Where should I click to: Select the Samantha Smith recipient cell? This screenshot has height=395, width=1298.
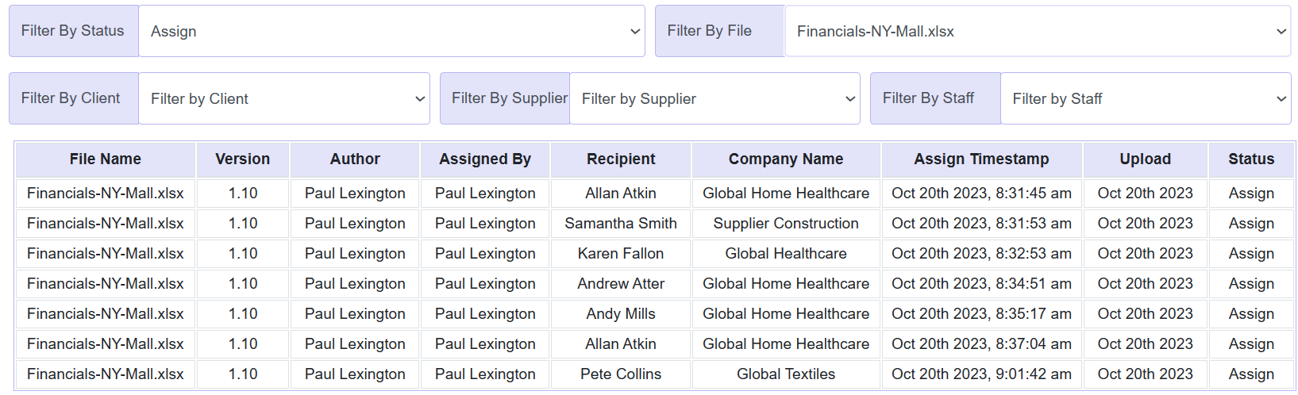click(621, 224)
